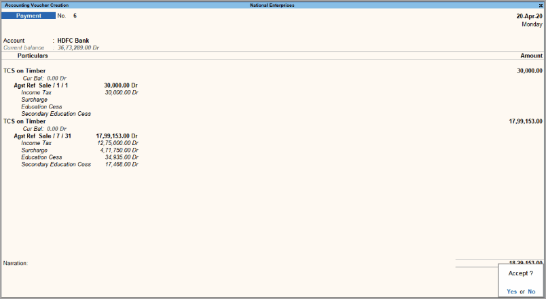Click Surcharge value 4,71,750.00 Dr

click(x=119, y=151)
